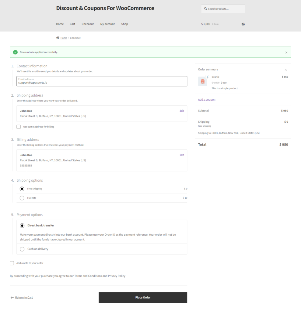Choose Cash on delivery payment
301x311 pixels.
coord(22,249)
